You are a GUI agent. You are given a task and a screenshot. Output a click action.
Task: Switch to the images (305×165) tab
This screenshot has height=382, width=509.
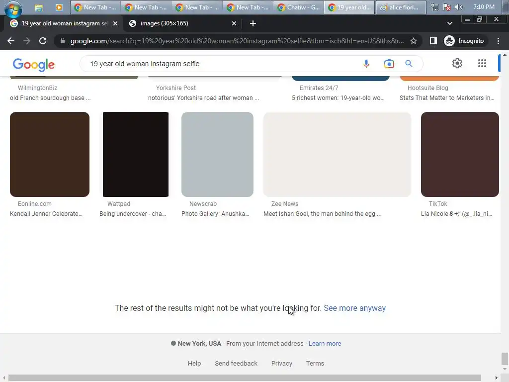click(182, 23)
